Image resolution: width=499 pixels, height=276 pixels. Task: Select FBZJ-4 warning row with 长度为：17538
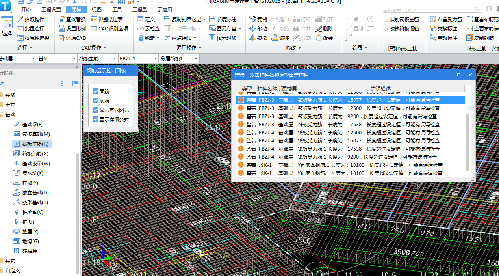(x=351, y=149)
